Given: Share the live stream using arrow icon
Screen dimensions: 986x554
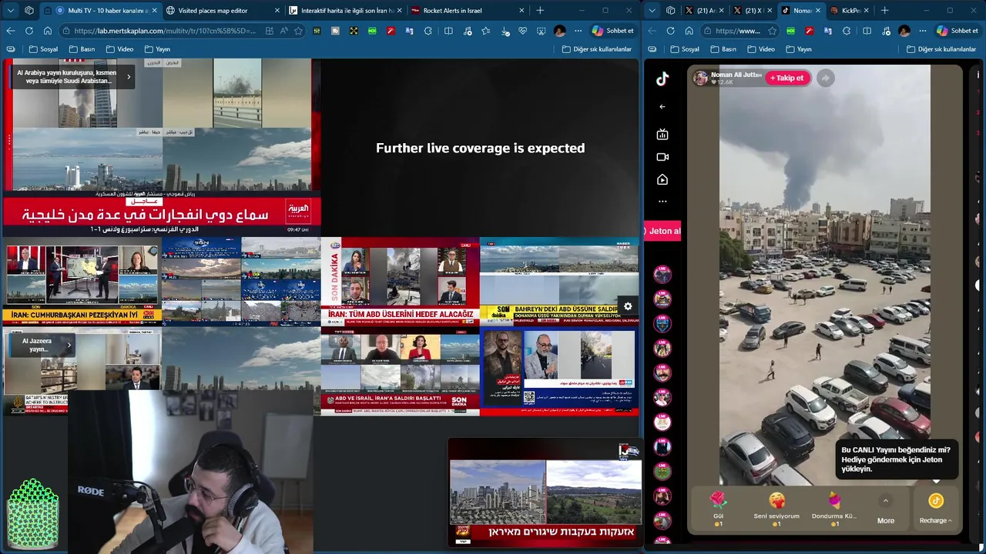Looking at the screenshot, I should point(825,78).
